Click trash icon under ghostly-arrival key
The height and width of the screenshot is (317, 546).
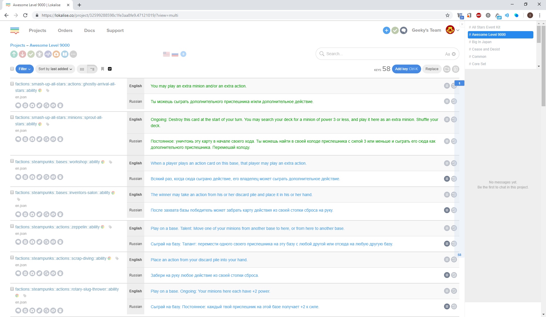tap(60, 105)
